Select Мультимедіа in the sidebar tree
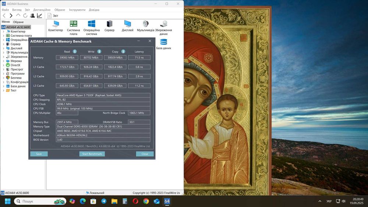This screenshot has height=207, width=368. coord(19,53)
